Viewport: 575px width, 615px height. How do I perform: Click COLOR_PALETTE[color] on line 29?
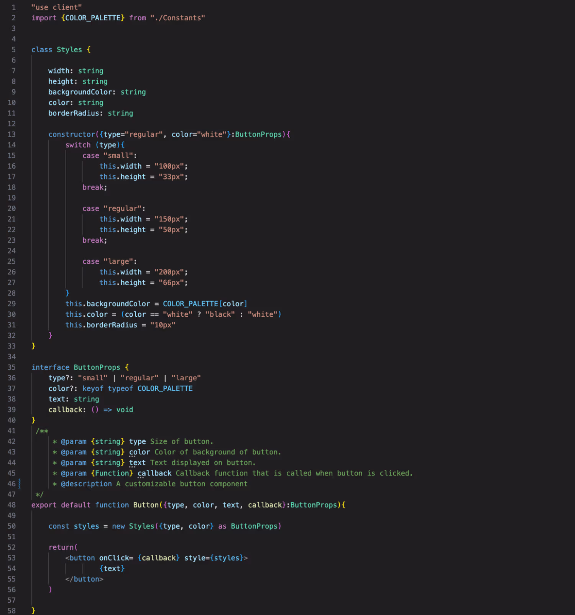(205, 304)
